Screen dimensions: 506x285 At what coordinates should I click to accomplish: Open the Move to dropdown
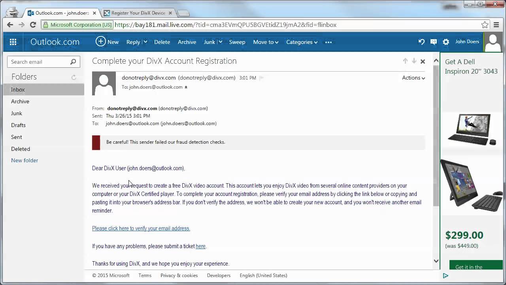266,42
